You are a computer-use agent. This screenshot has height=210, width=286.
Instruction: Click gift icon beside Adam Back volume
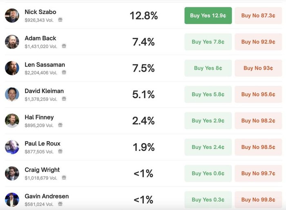click(64, 46)
